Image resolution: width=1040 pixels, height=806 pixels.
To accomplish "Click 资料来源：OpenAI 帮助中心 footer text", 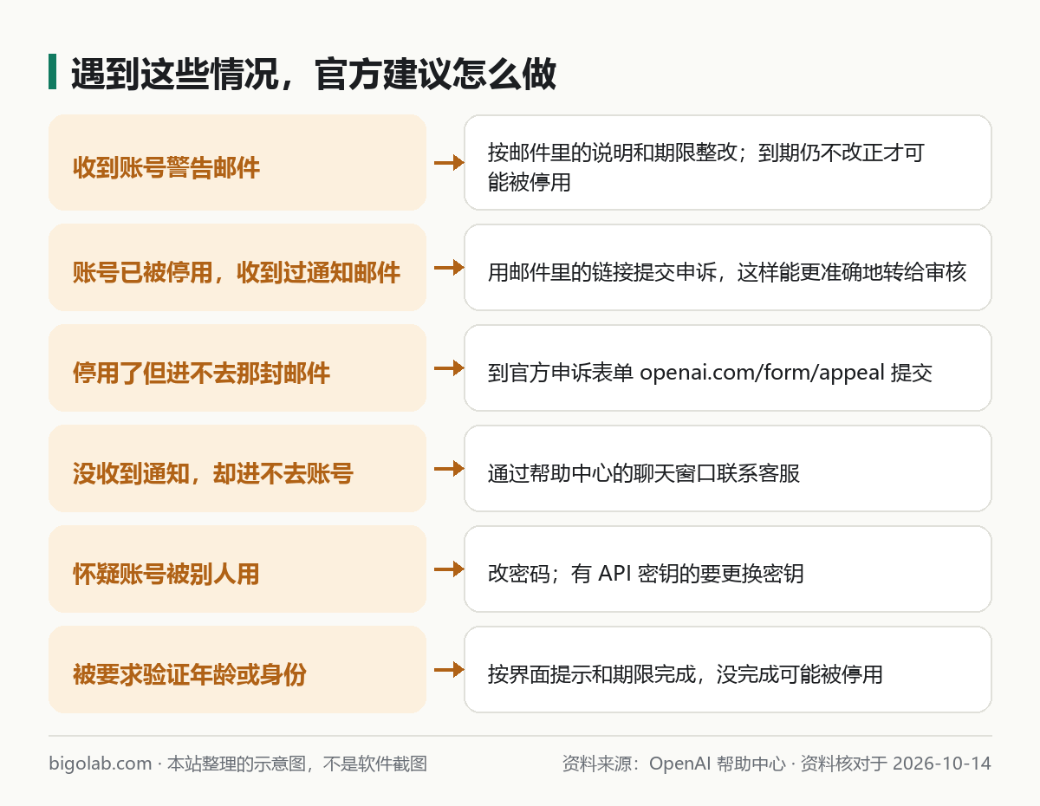I will 673,764.
